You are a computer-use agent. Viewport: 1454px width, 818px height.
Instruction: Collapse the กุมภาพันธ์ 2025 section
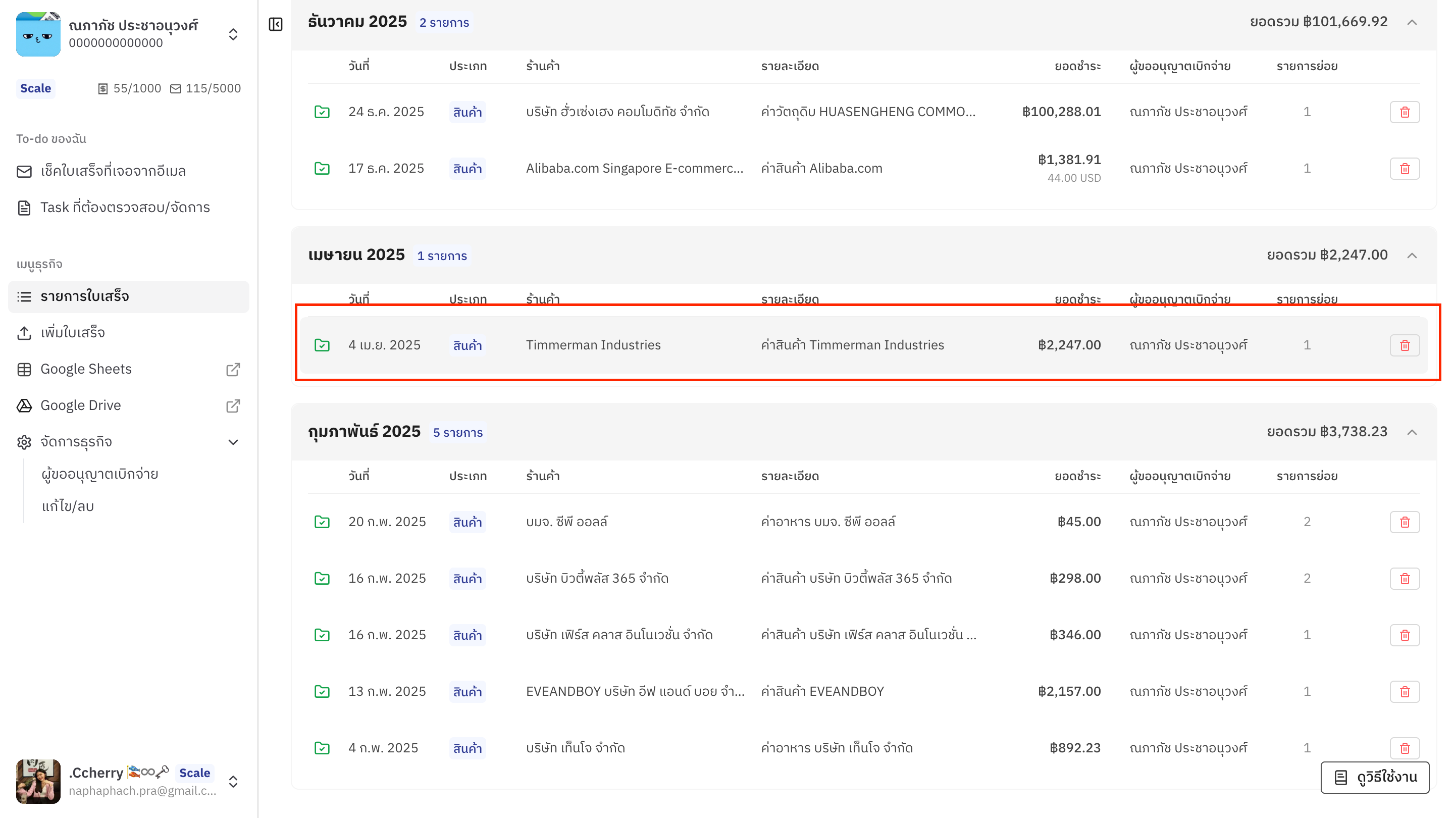pyautogui.click(x=1412, y=432)
